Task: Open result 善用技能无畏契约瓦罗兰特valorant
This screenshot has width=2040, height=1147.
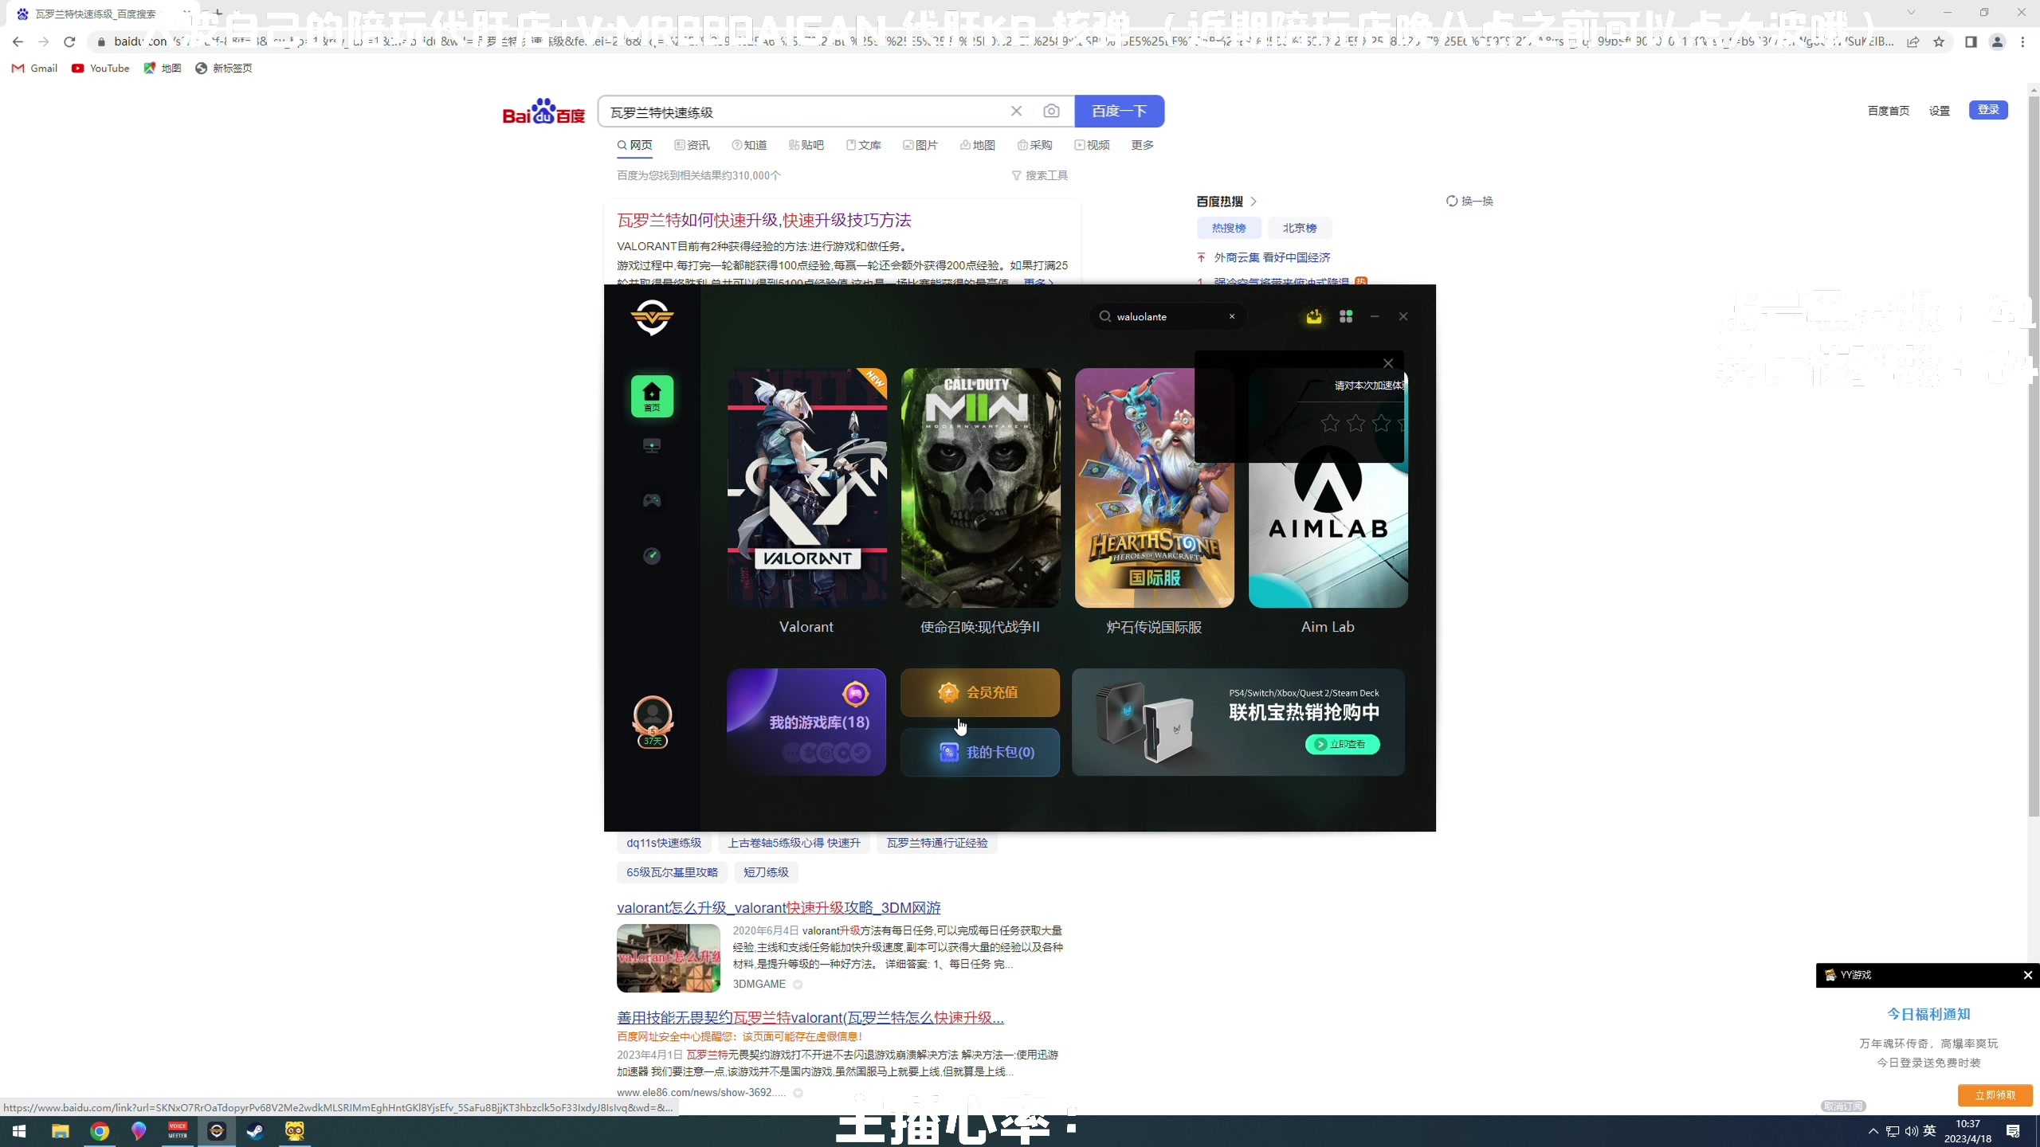Action: coord(810,1017)
